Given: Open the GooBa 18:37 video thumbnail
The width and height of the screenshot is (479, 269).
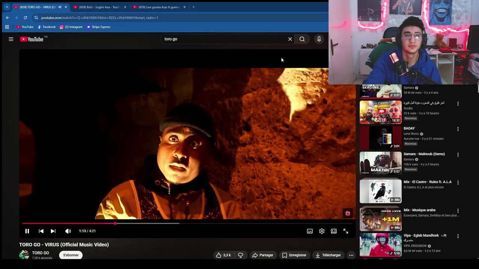Looking at the screenshot, I should pos(381,112).
